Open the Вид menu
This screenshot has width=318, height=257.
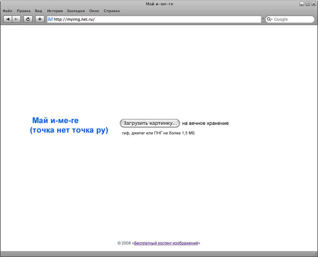point(39,10)
